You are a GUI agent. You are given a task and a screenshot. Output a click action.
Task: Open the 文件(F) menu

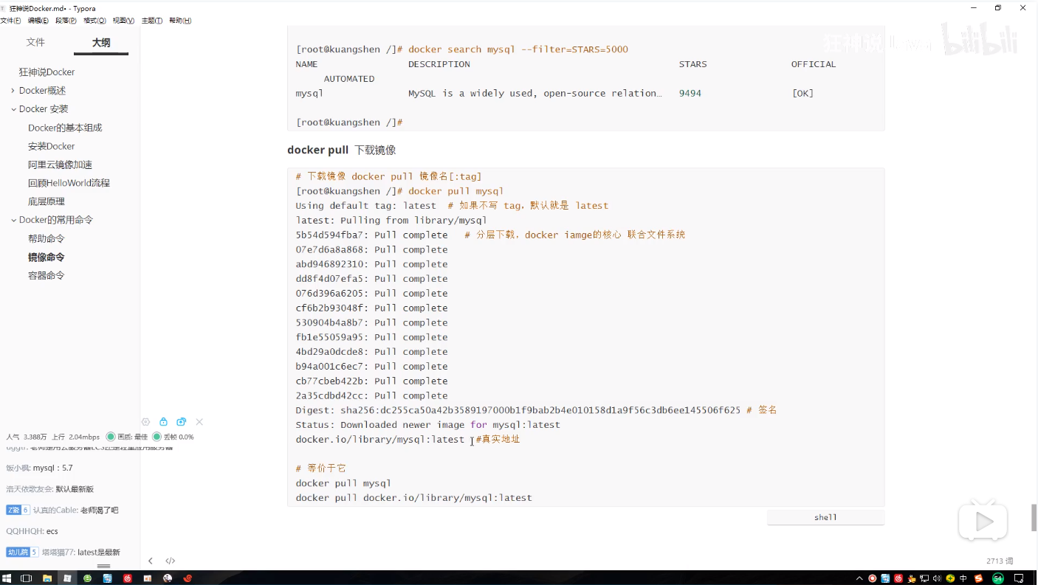tap(10, 21)
